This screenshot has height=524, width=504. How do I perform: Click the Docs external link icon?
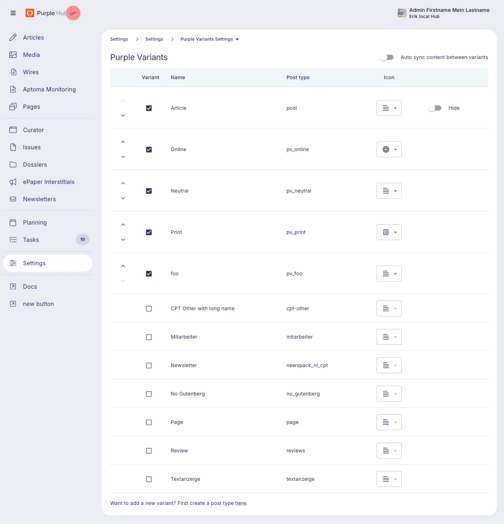tap(13, 286)
